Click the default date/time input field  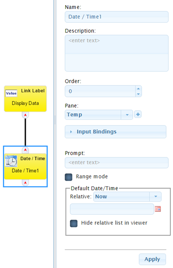[x=112, y=209]
